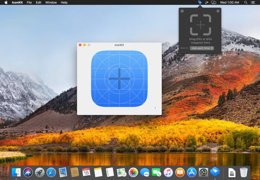Open settings gear in the drop popover
The image size is (260, 180).
click(x=218, y=11)
